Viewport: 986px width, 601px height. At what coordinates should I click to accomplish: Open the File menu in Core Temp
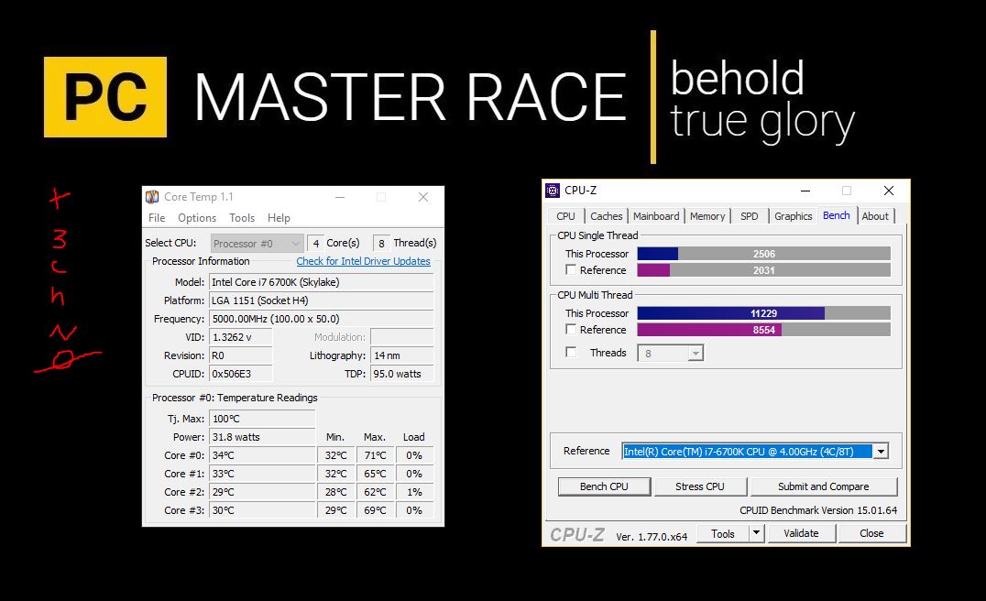(157, 217)
